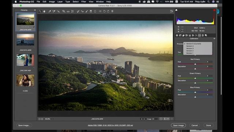The image size is (234, 132).
Task: Toggle before/after view Y button
Action: 161,119
